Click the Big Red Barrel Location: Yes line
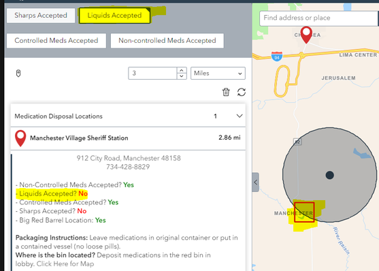The height and width of the screenshot is (271, 379). (x=61, y=220)
